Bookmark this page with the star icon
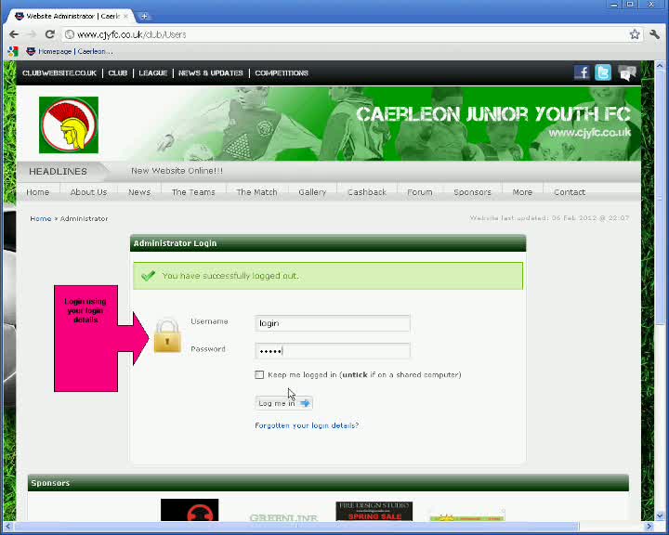This screenshot has width=669, height=535. pos(635,34)
